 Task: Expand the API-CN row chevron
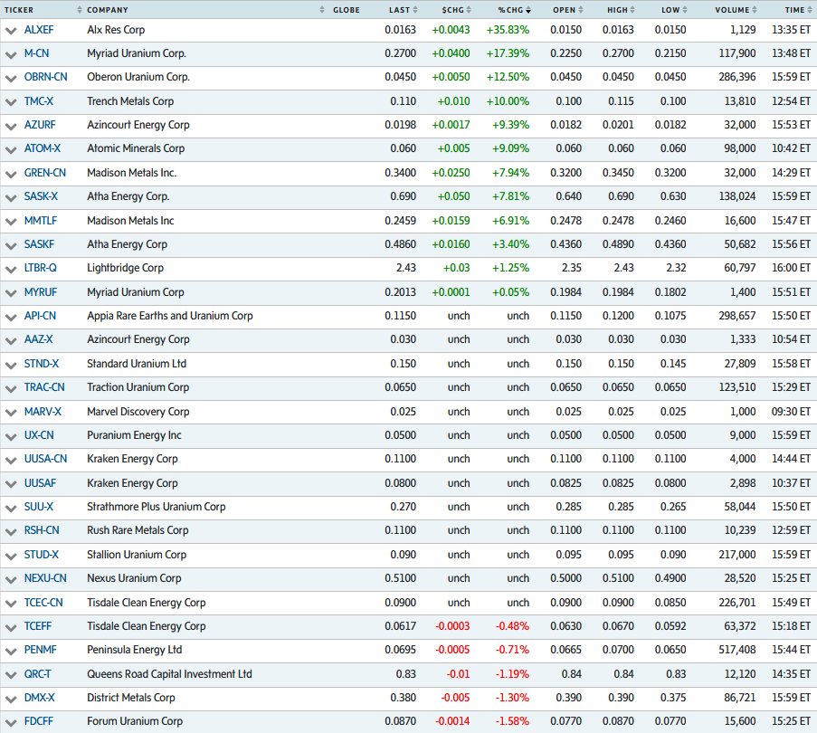(x=11, y=317)
